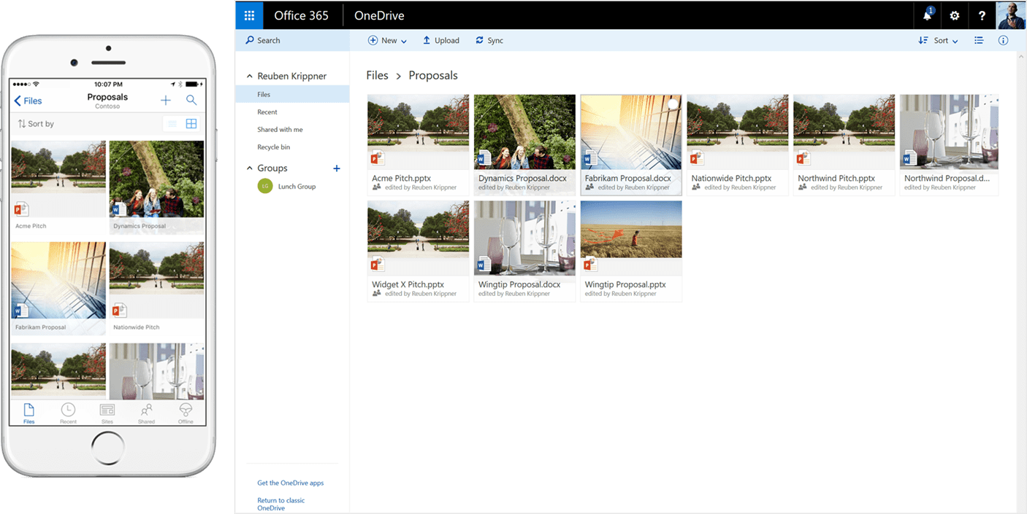Collapse the Groups section chevron
The height and width of the screenshot is (514, 1027).
click(x=249, y=168)
